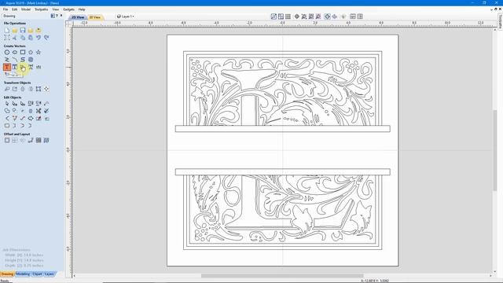
Task: Switch to the Clipart tab at bottom
Action: (37, 274)
